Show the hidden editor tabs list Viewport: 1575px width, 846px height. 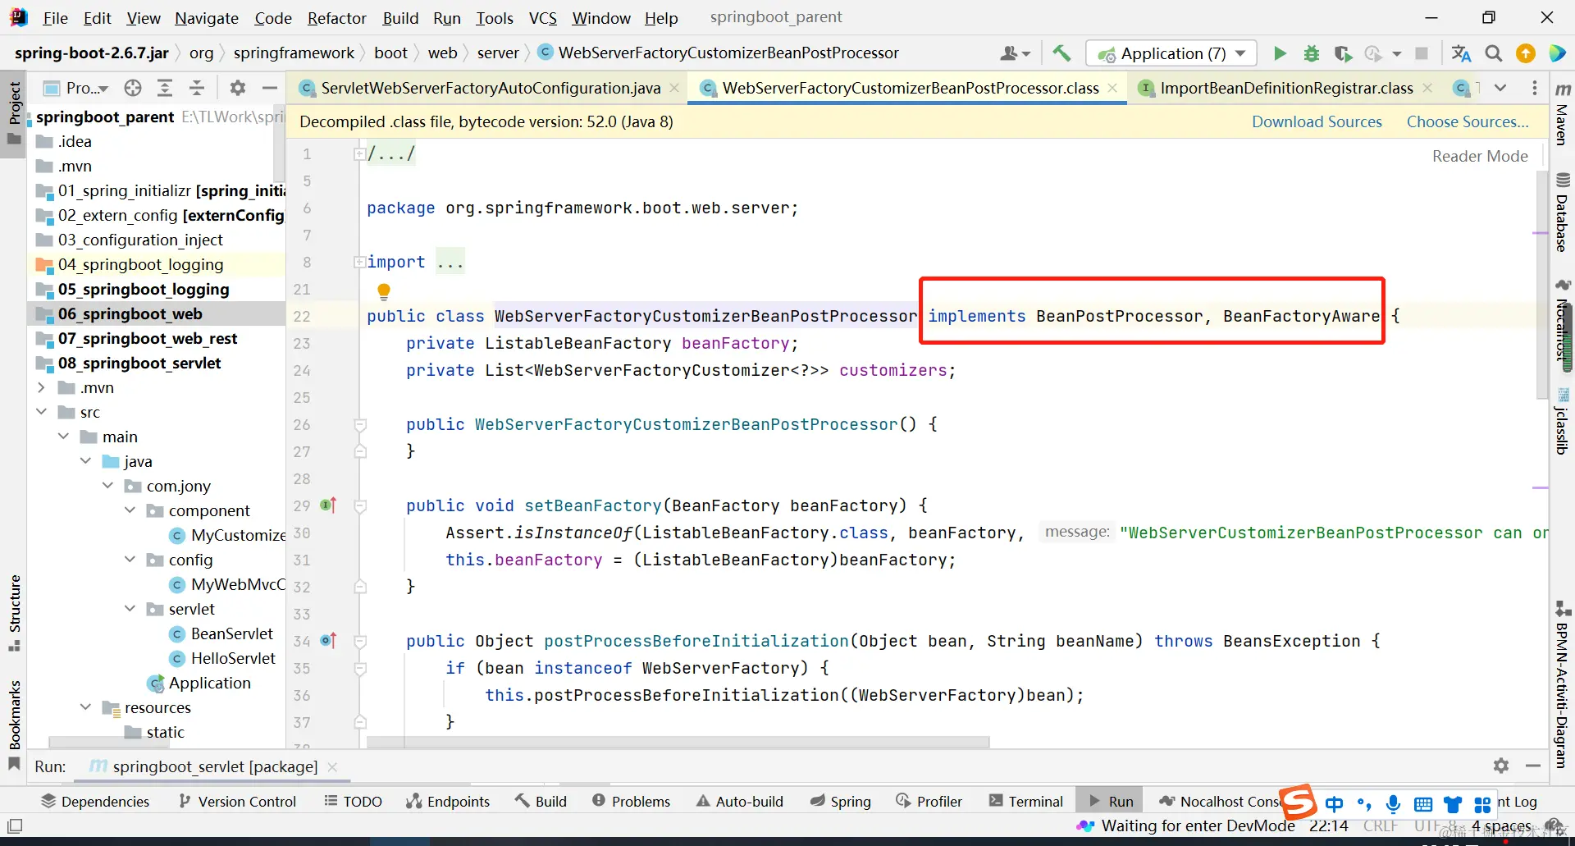pos(1500,88)
